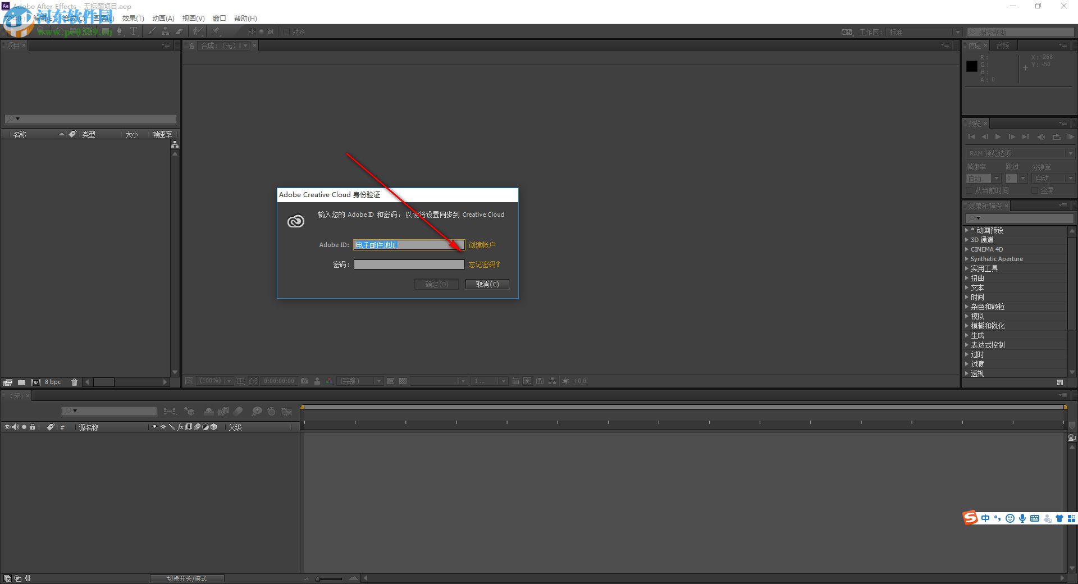Click the 创建帐户 link
The width and height of the screenshot is (1078, 584).
pos(482,245)
